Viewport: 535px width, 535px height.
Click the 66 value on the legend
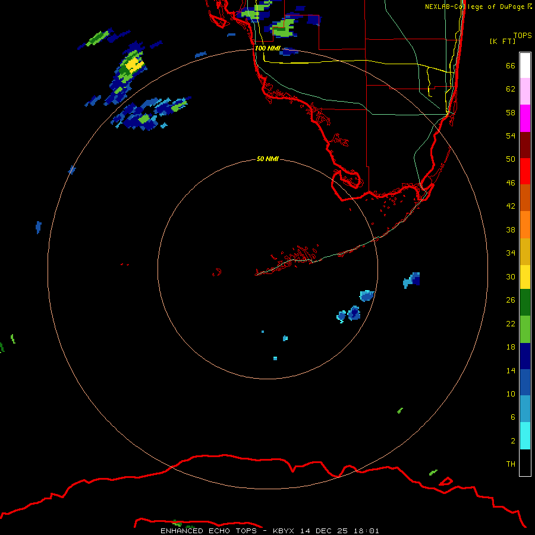(511, 65)
